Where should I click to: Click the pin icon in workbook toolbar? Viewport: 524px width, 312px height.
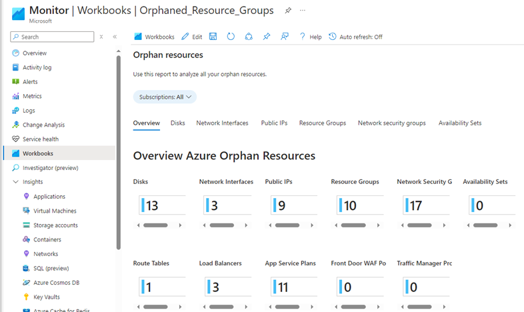click(267, 37)
